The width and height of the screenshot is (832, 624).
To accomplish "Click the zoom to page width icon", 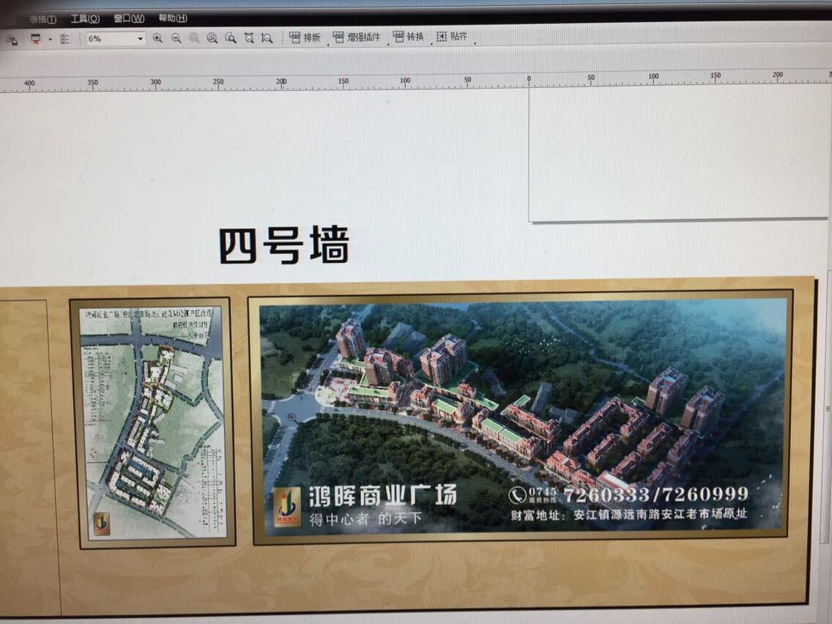I will click(x=249, y=38).
